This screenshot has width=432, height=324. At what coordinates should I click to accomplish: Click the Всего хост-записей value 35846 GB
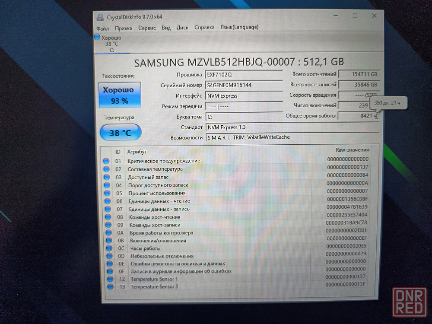(x=359, y=85)
